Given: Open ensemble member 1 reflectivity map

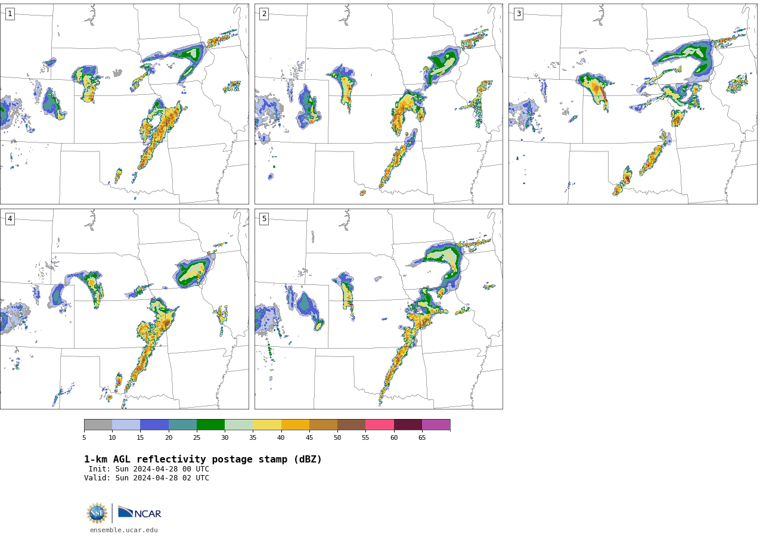Looking at the screenshot, I should pos(124,104).
